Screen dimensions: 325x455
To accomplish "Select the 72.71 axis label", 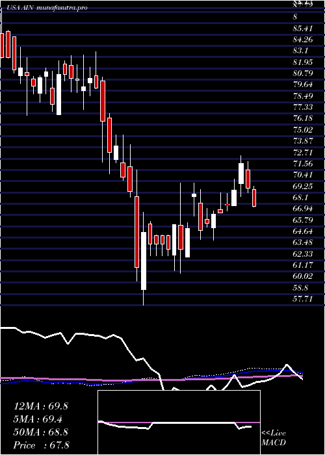I will coord(303,152).
